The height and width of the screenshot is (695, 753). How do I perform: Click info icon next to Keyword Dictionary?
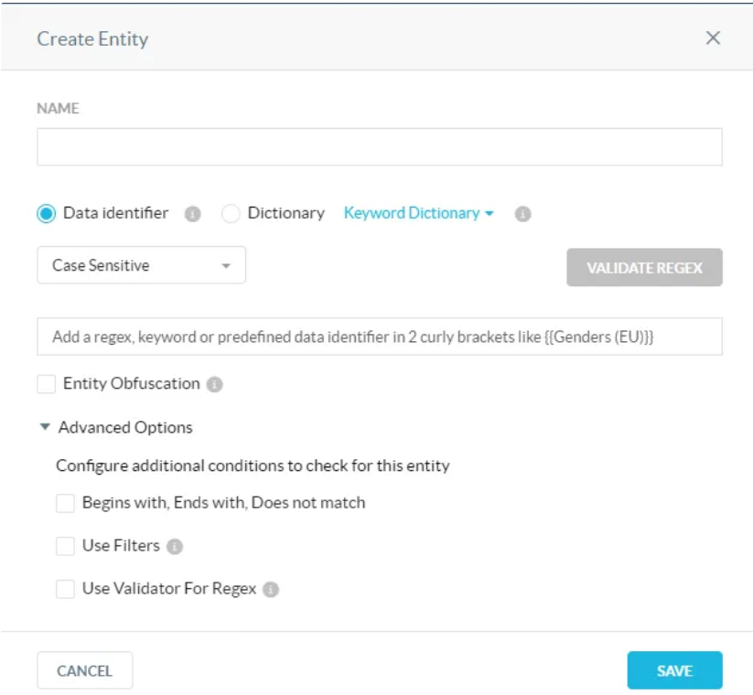(523, 214)
